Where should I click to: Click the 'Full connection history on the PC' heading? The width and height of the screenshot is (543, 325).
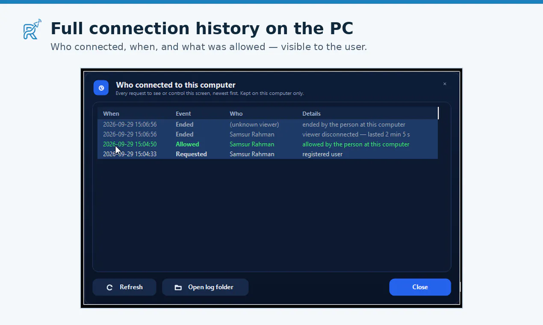(x=202, y=29)
